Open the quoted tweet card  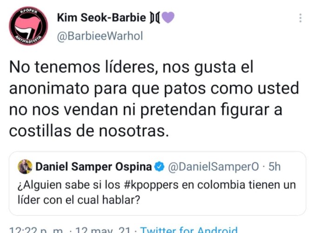pyautogui.click(x=157, y=183)
